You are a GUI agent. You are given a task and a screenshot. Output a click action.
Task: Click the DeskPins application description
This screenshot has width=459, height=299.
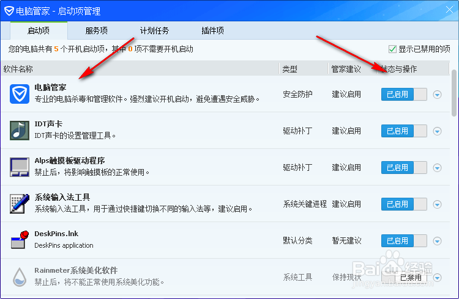click(x=64, y=245)
